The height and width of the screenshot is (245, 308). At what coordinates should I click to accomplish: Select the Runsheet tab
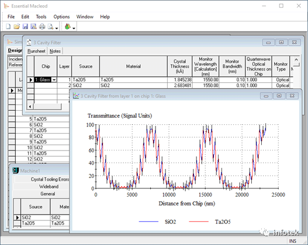click(x=36, y=51)
